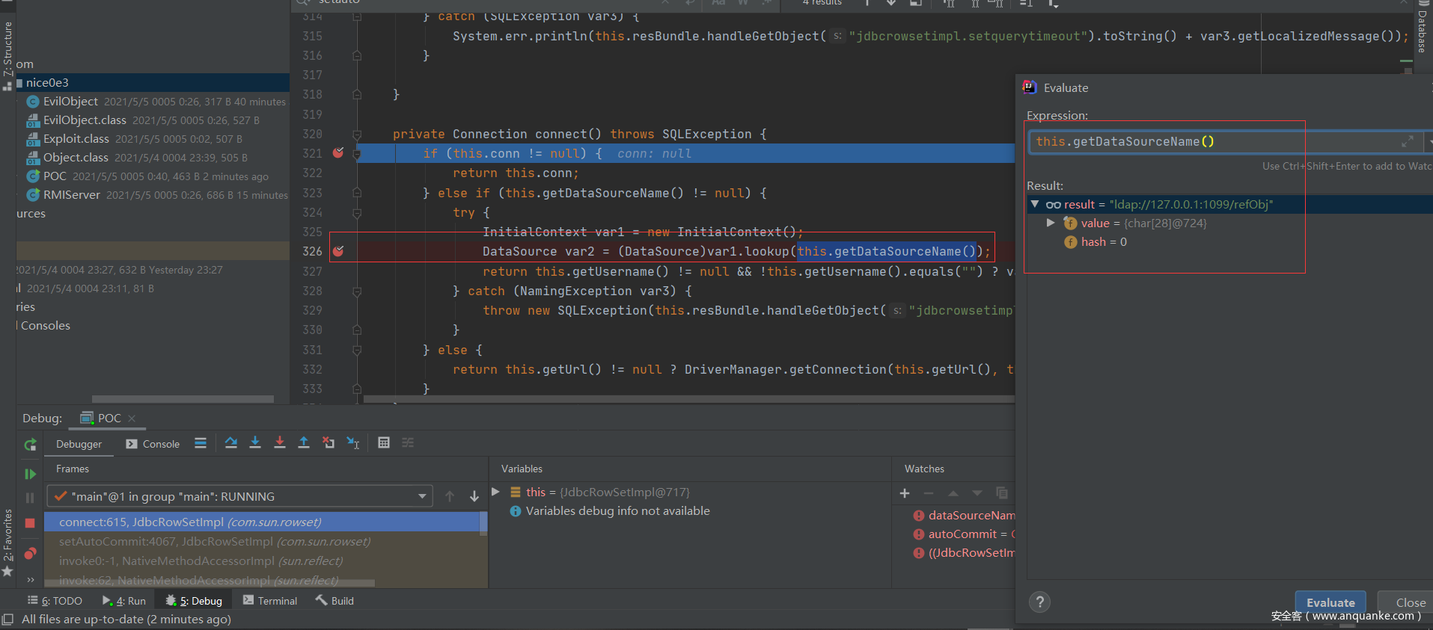This screenshot has height=630, width=1433.
Task: Click the Step Into icon
Action: point(255,443)
